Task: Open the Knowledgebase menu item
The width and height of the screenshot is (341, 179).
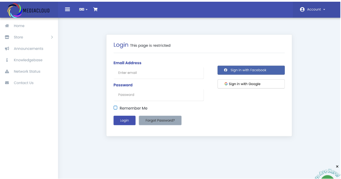Action: (28, 60)
